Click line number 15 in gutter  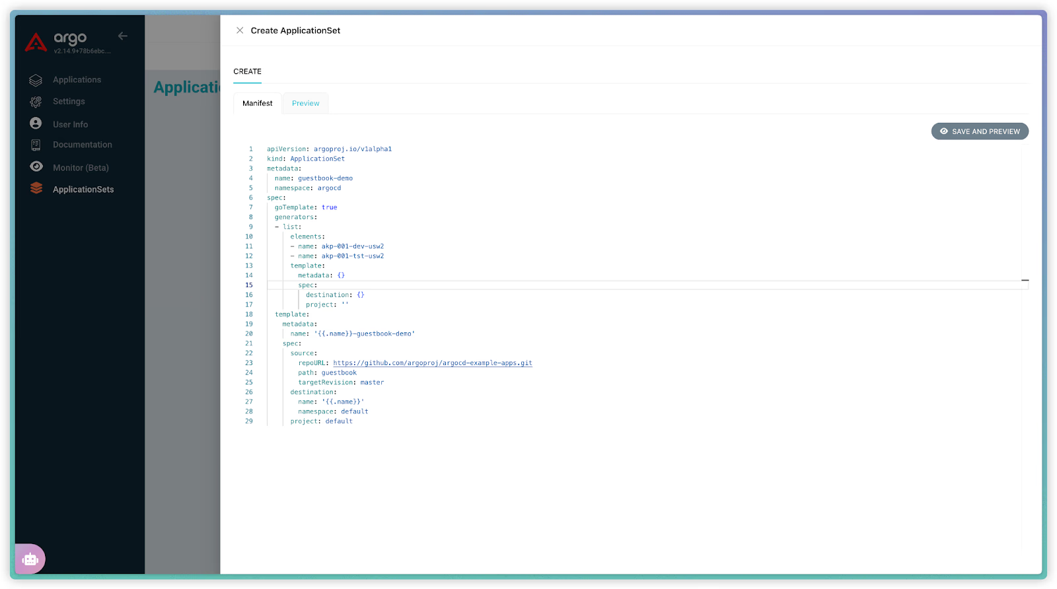pyautogui.click(x=249, y=285)
